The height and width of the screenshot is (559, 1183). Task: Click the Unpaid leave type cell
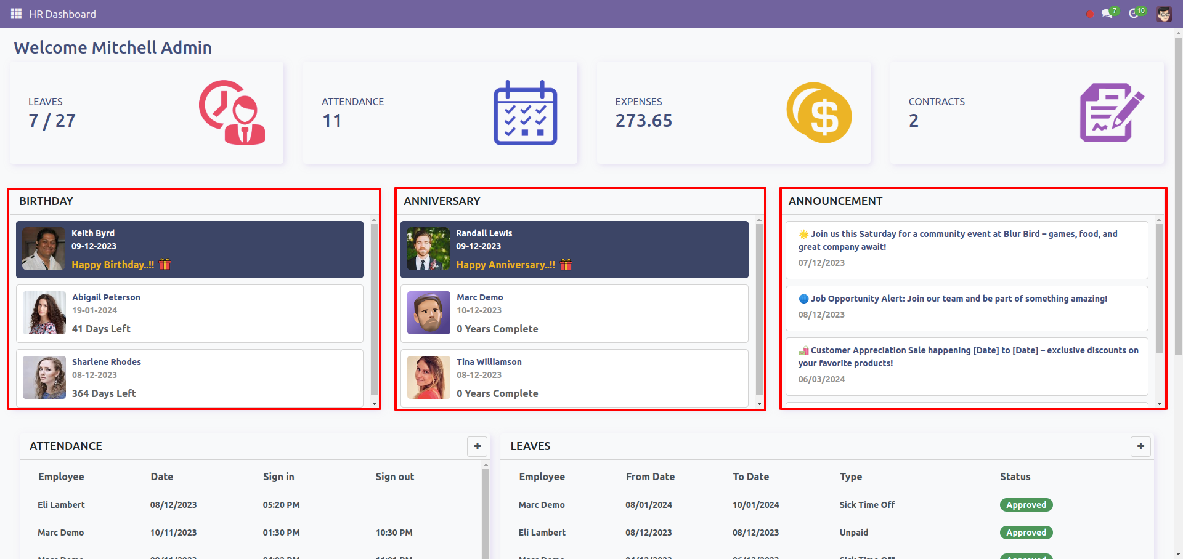[853, 533]
